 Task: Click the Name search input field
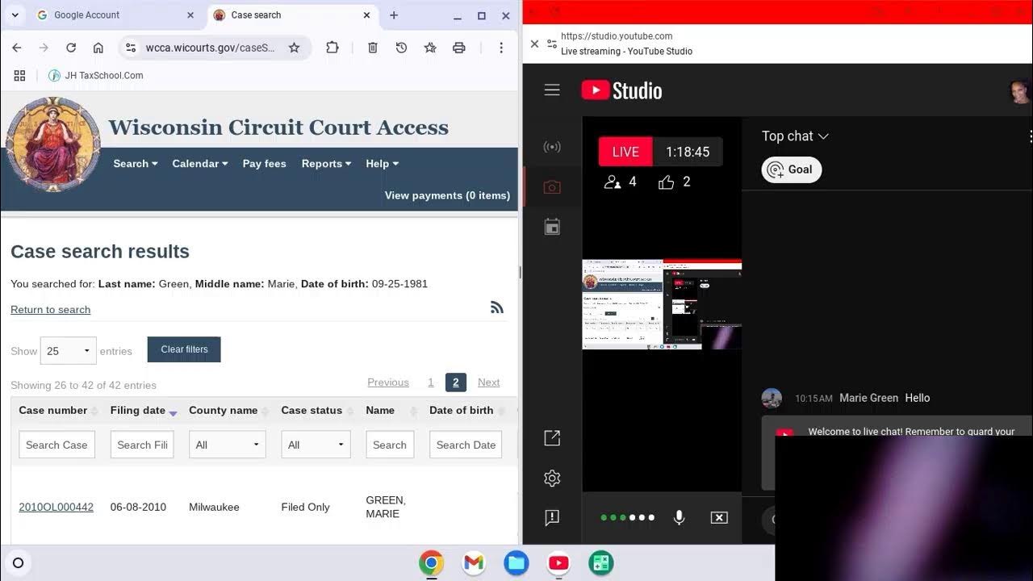[x=390, y=445]
